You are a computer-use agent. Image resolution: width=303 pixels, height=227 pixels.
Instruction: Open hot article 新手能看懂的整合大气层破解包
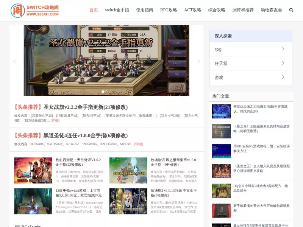tap(261, 208)
